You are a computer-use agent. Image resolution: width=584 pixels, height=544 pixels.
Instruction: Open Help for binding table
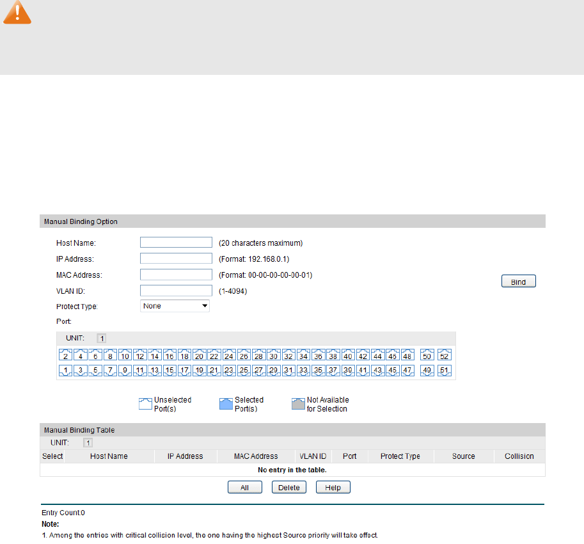coord(333,488)
